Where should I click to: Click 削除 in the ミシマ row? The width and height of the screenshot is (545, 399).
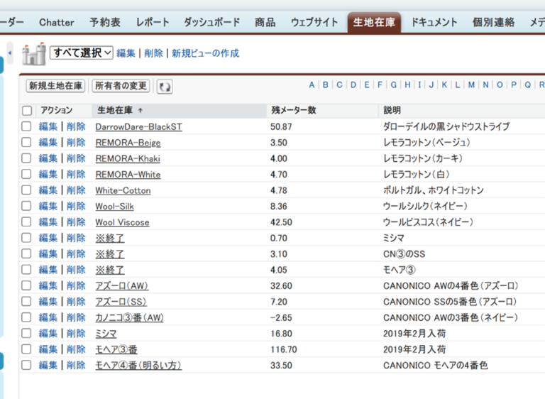point(76,333)
